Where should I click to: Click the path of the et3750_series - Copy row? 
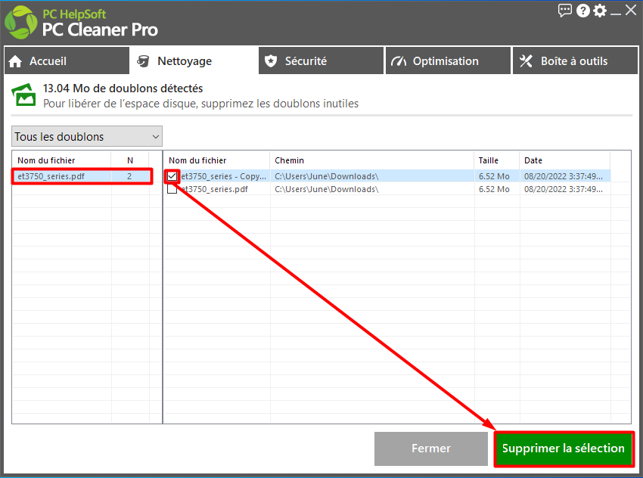[x=327, y=176]
